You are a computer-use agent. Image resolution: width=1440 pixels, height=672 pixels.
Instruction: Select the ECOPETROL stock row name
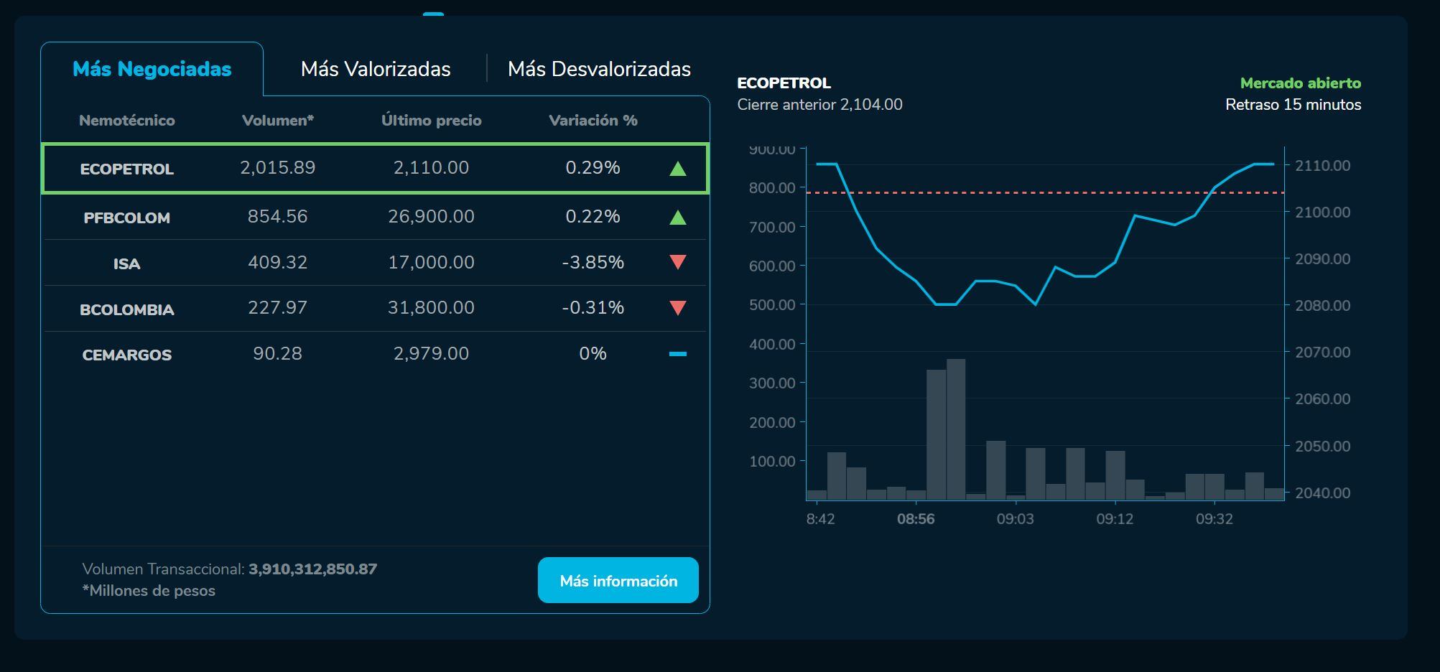click(127, 169)
